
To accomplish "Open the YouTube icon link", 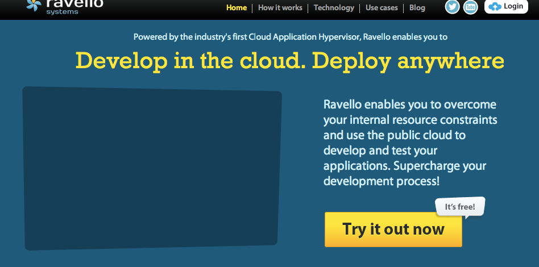I will 470,7.
